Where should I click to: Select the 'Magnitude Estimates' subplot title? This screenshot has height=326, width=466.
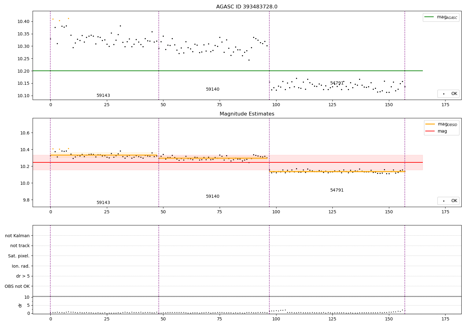[247, 114]
